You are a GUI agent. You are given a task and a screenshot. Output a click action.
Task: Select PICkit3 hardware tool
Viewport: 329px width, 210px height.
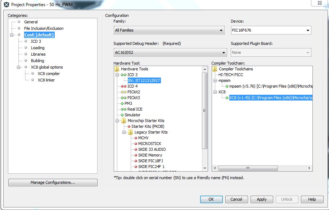pos(134,98)
